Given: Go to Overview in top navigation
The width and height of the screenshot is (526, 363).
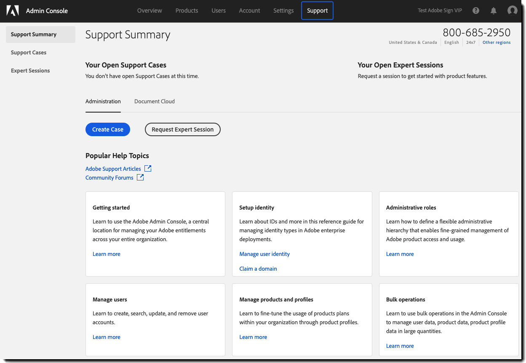Looking at the screenshot, I should pyautogui.click(x=150, y=11).
